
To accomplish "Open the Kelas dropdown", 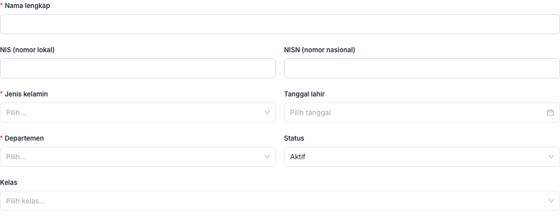I will point(279,201).
